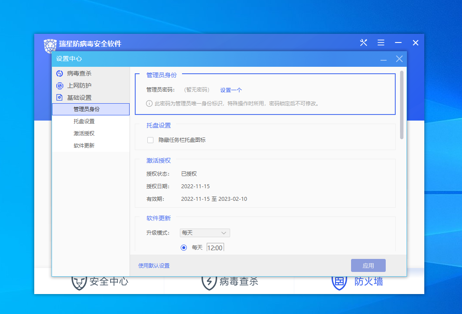The image size is (462, 314).
Task: Click the Rising lion shield logo
Action: [x=50, y=45]
